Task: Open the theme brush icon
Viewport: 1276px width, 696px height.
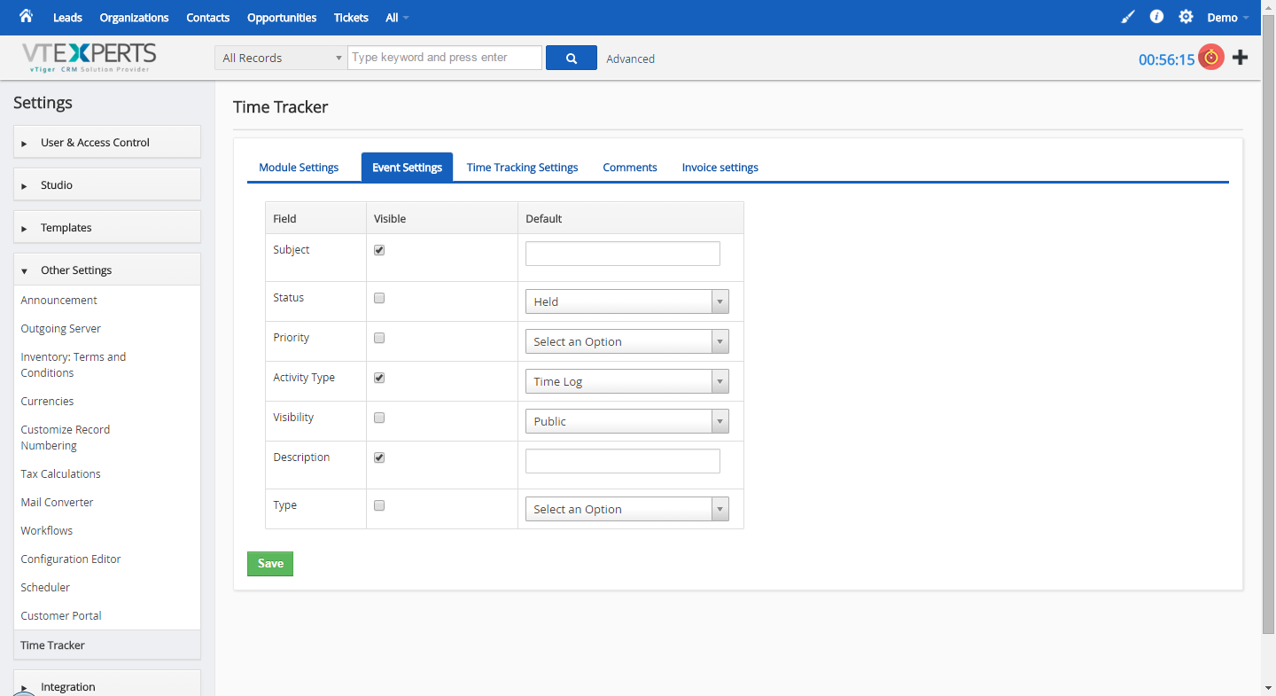Action: 1128,17
